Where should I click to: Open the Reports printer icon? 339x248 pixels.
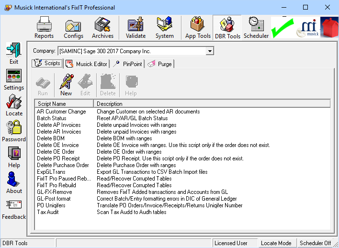44,27
